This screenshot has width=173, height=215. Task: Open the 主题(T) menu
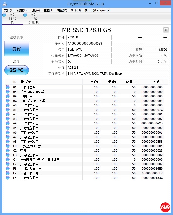click(48, 10)
